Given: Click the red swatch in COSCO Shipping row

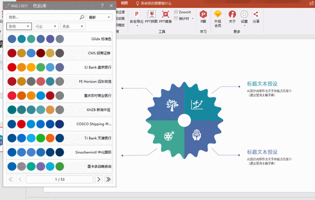Looking at the screenshot, I should (22, 124).
